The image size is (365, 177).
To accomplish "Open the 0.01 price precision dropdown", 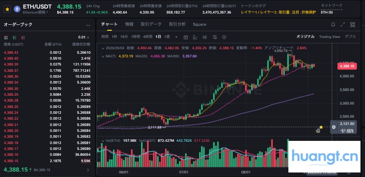I will (x=84, y=37).
